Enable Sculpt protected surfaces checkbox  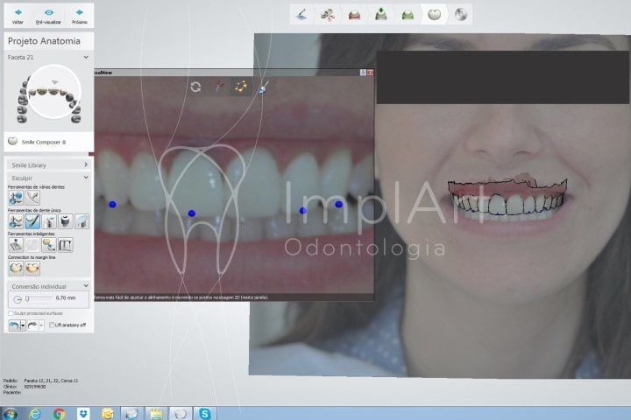click(11, 312)
